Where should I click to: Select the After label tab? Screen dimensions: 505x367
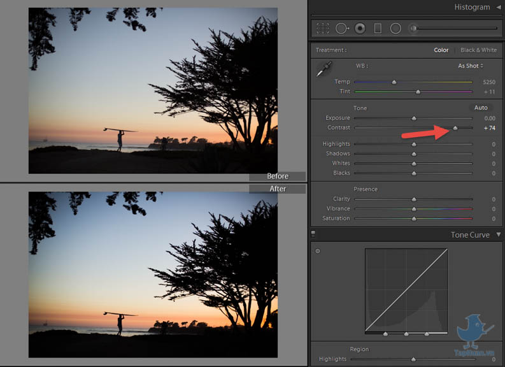tap(277, 189)
